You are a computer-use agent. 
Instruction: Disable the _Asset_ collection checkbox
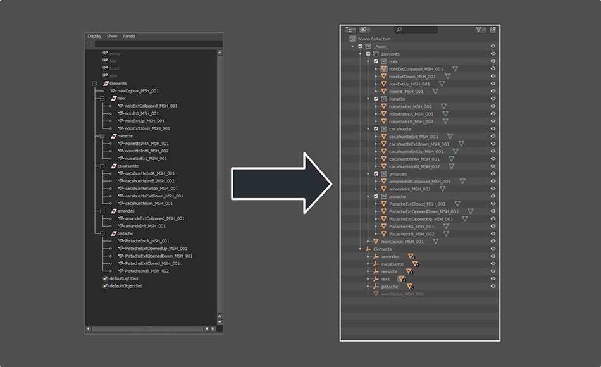(359, 46)
